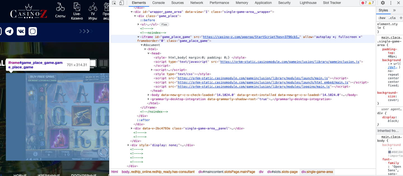The image size is (403, 176).
Task: Open the chat bubble social icon
Action: click(x=33, y=31)
